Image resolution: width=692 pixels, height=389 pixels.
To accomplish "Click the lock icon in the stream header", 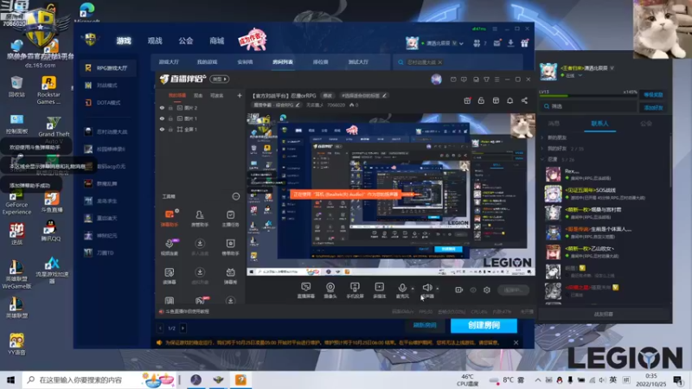I will (x=481, y=100).
